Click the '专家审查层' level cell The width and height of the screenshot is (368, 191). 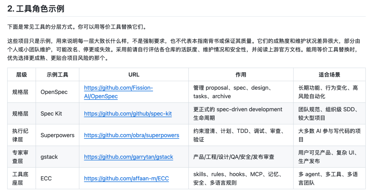pyautogui.click(x=21, y=157)
